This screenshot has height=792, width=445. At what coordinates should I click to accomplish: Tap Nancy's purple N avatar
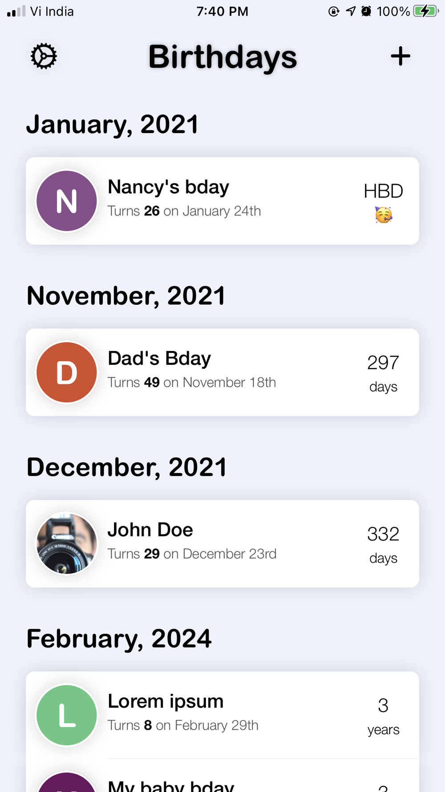[x=67, y=201]
